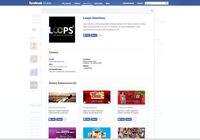Image resolution: width=200 pixels, height=140 pixels.
Task: Click the phone number 0759696869
Action: coord(88,68)
